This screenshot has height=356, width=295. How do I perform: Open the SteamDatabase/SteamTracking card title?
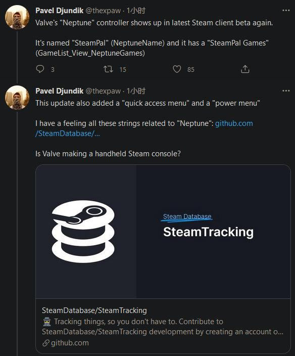point(94,310)
